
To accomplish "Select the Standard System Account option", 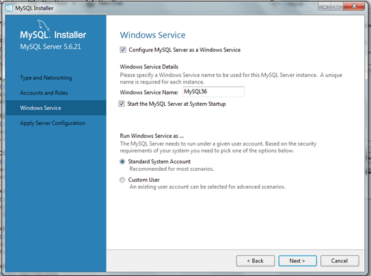I will click(122, 161).
